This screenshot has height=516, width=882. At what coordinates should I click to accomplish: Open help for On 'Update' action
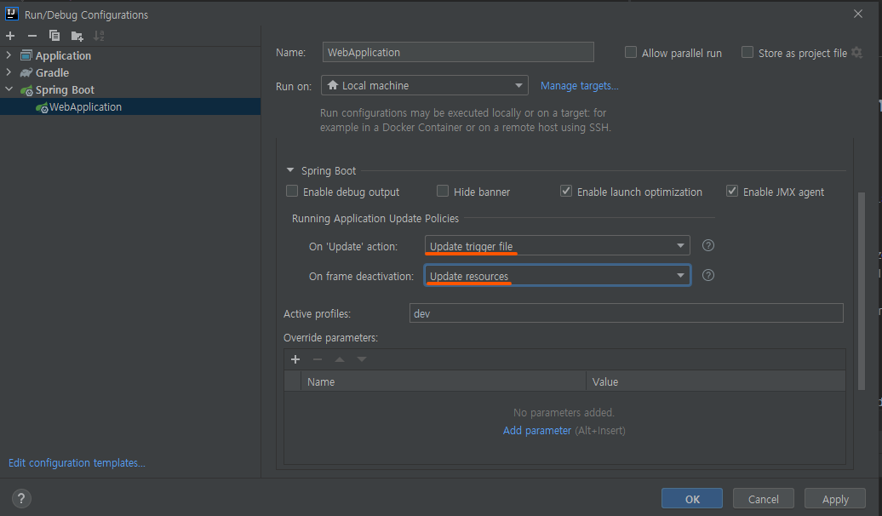click(x=708, y=245)
